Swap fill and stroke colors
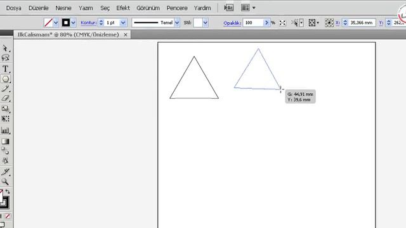The image size is (406, 228). (x=8, y=192)
